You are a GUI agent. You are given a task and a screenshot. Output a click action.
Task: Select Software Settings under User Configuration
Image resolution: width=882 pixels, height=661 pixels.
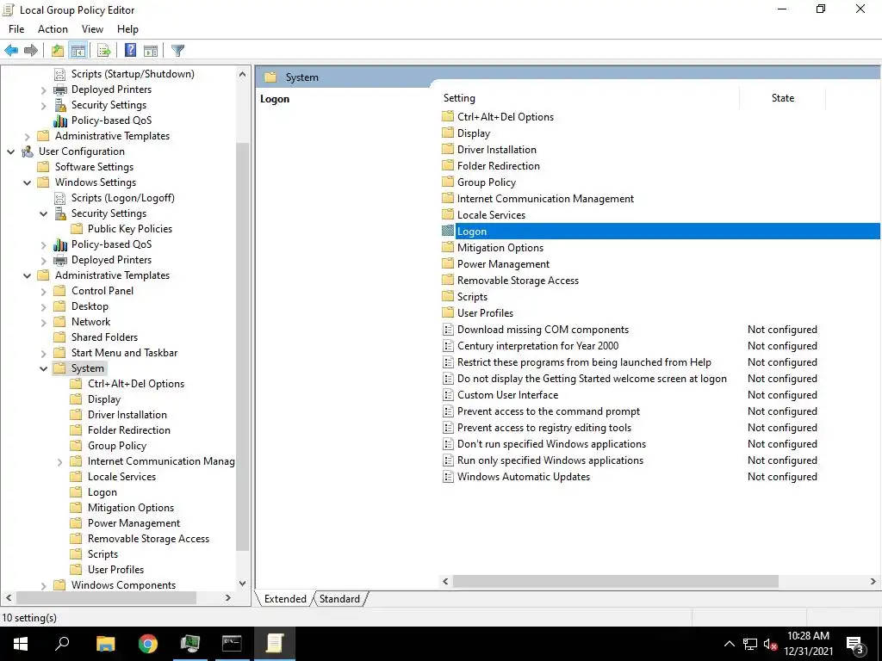[x=94, y=167]
